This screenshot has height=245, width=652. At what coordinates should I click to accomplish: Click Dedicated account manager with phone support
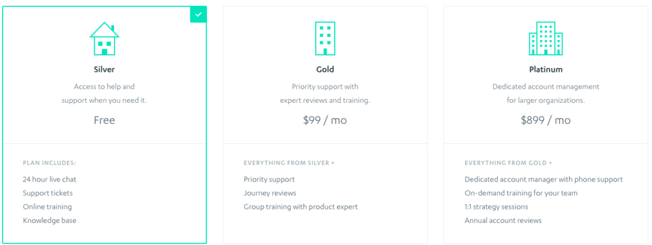coord(544,180)
